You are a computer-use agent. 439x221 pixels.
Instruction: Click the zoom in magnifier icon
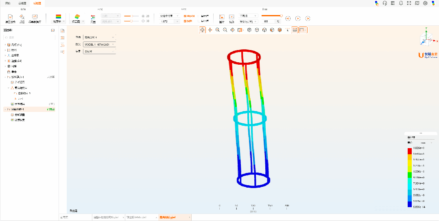(218, 30)
